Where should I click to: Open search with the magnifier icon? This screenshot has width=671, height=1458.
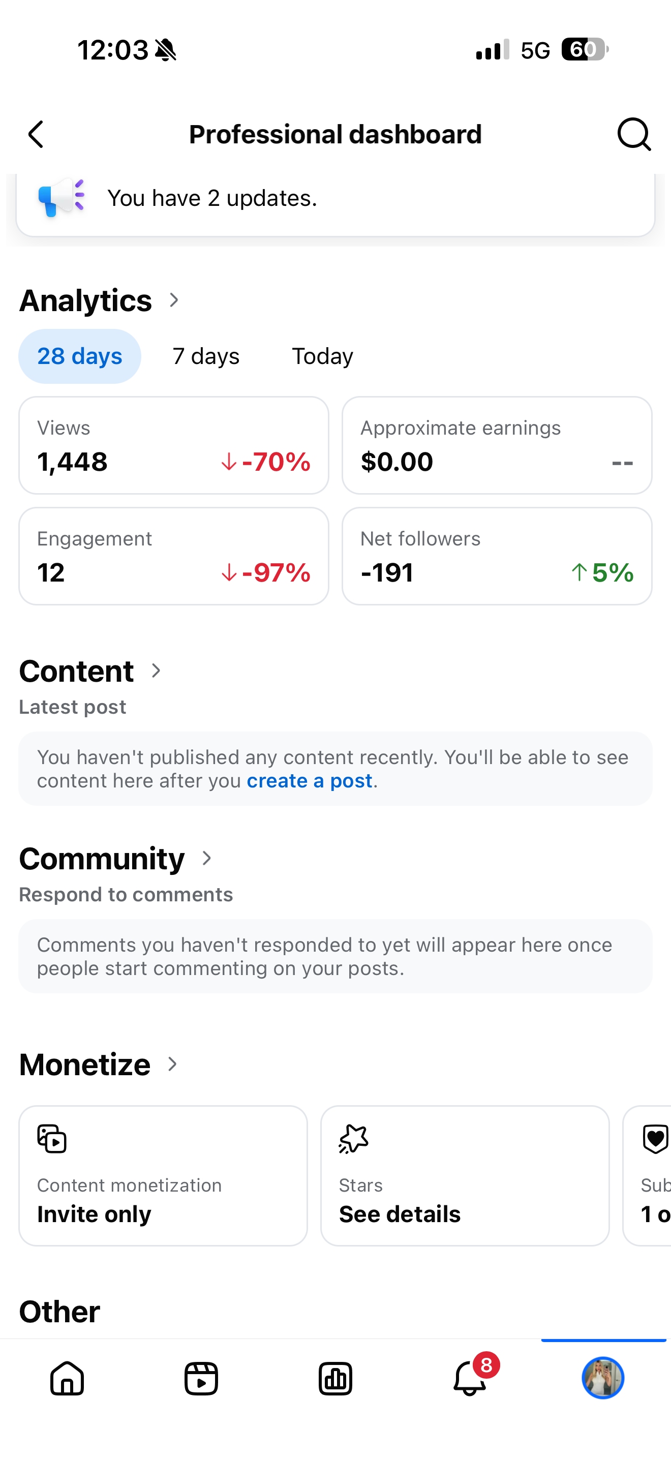[634, 135]
